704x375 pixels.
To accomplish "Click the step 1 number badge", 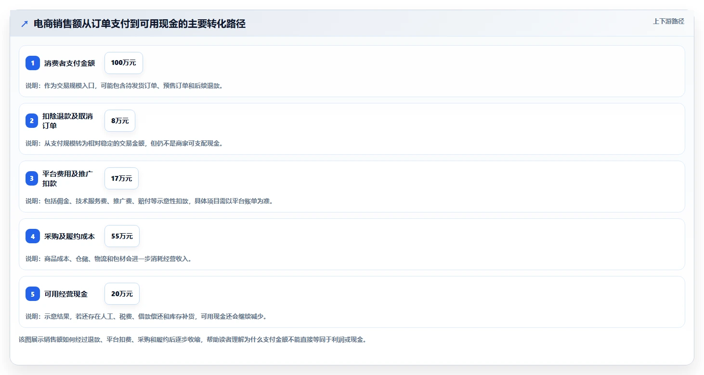I will 33,63.
